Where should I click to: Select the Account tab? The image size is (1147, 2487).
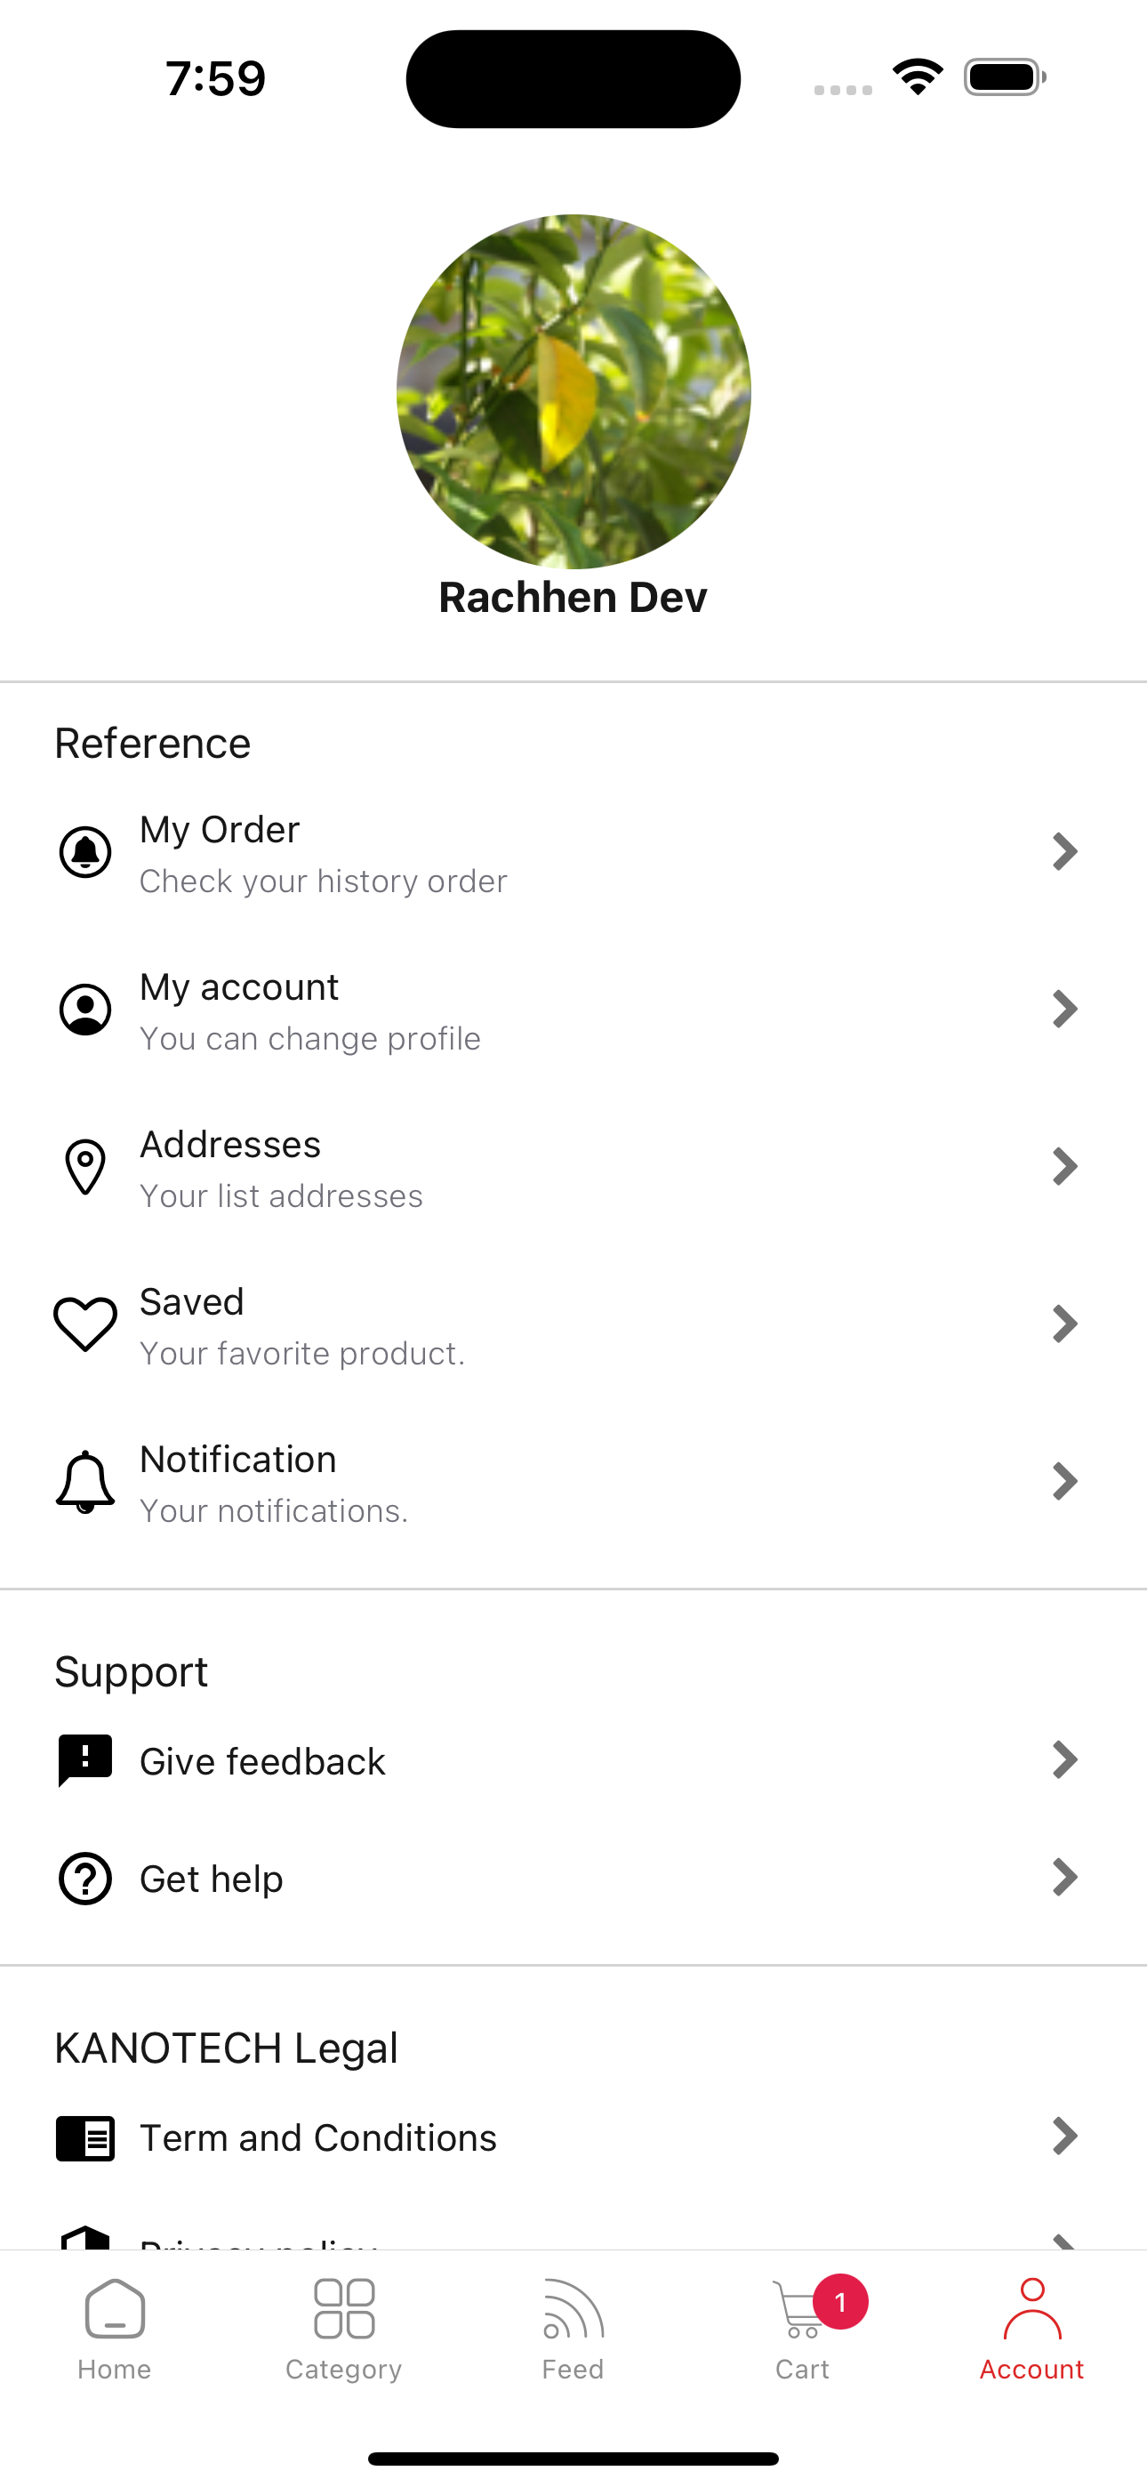(x=1032, y=2329)
